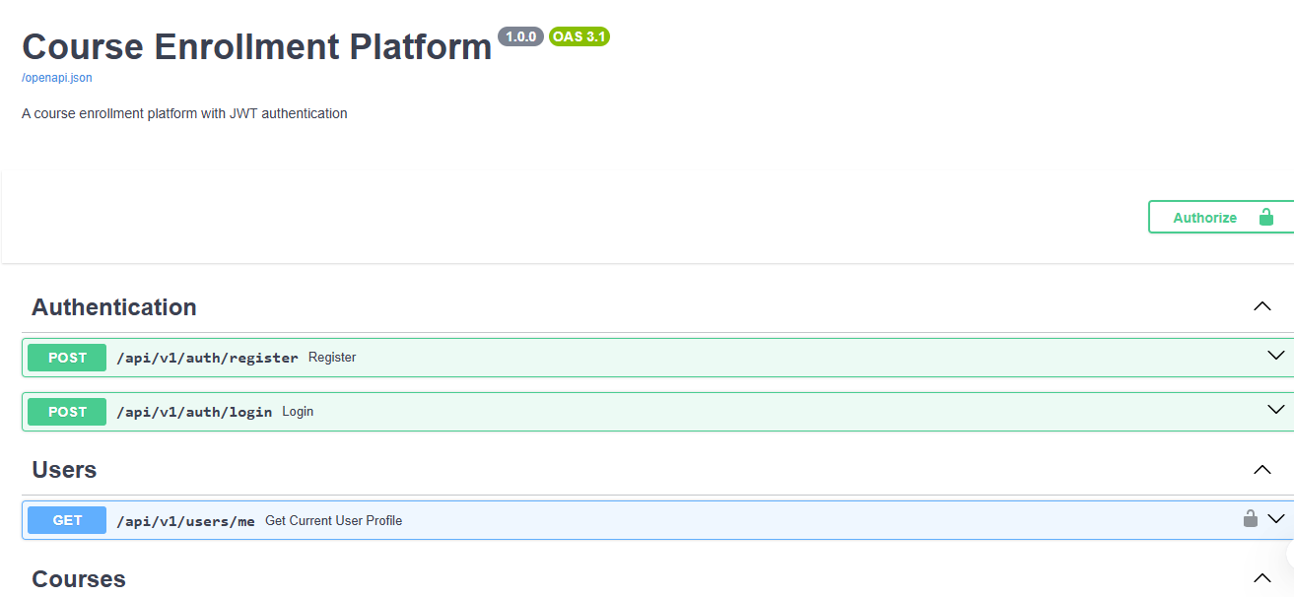
Task: Expand the /api/v1/auth/login endpoint
Action: pyautogui.click(x=1276, y=410)
